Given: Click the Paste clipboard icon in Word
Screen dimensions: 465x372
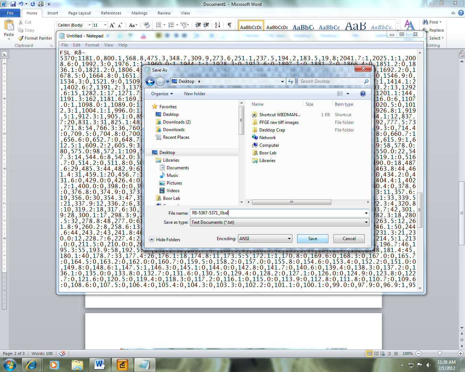Looking at the screenshot, I should coord(9,25).
